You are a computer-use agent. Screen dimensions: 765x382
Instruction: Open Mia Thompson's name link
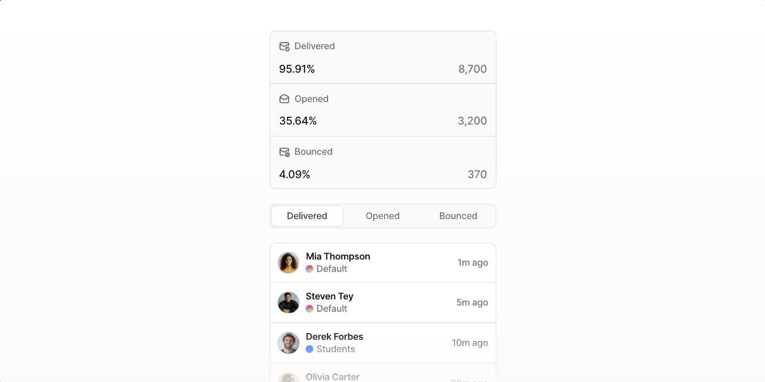338,256
